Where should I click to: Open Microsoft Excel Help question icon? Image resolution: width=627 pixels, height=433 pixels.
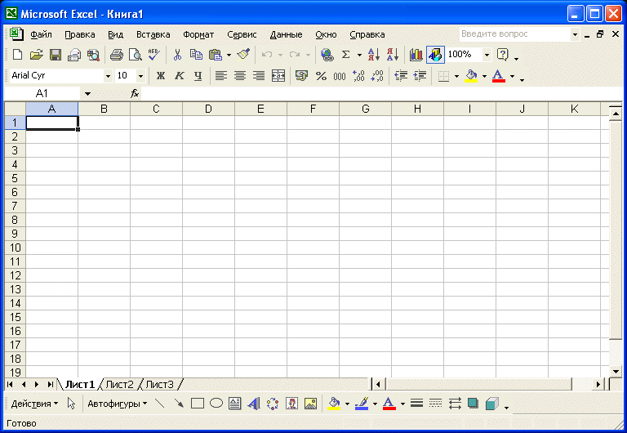click(503, 55)
